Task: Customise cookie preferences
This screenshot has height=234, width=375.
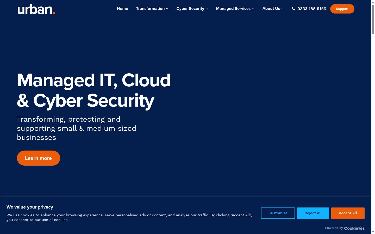Action: [278, 213]
